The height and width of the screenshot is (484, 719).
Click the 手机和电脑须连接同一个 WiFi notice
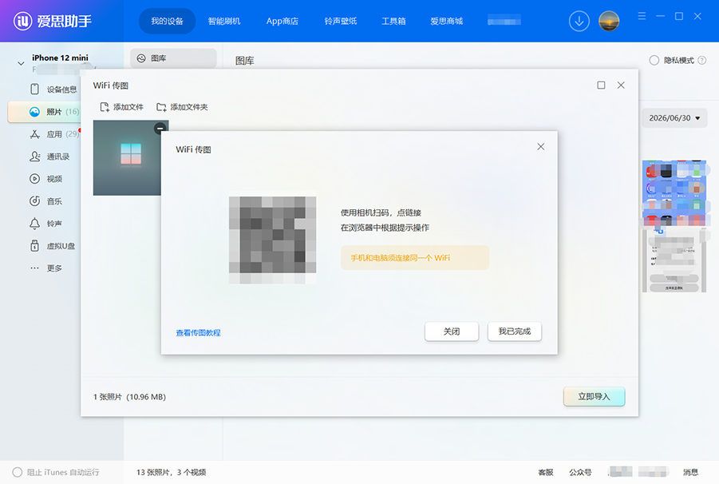[x=415, y=258]
